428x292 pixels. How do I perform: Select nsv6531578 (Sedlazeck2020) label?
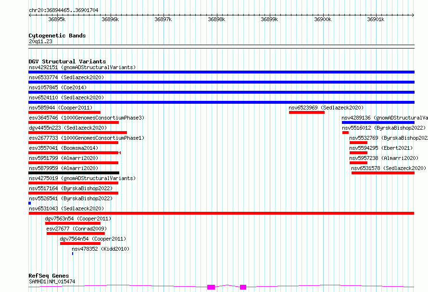click(x=389, y=168)
